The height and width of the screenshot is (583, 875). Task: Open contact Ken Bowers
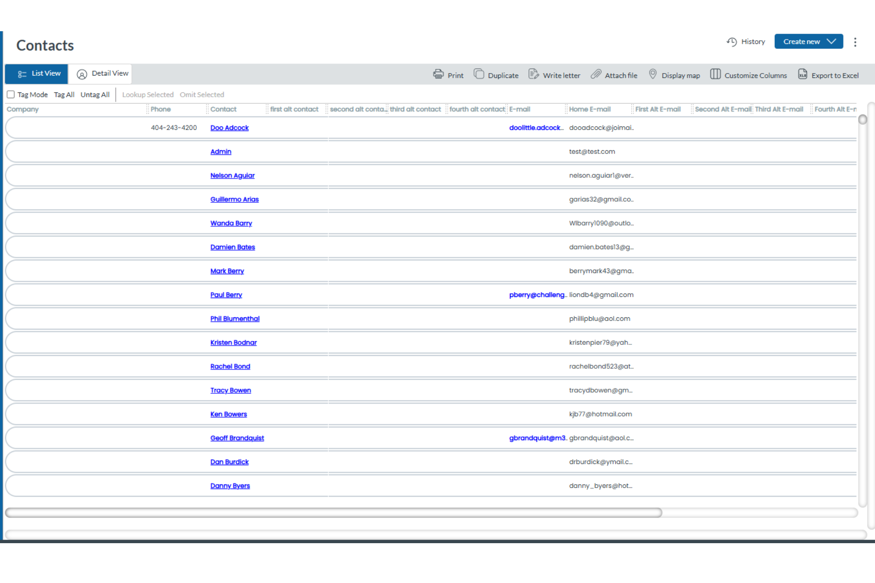pos(229,414)
